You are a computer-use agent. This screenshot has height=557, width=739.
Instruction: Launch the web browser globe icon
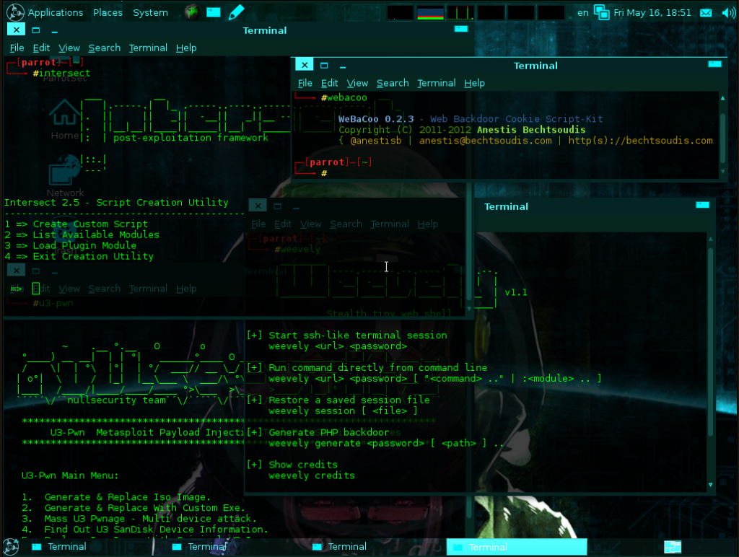click(192, 12)
